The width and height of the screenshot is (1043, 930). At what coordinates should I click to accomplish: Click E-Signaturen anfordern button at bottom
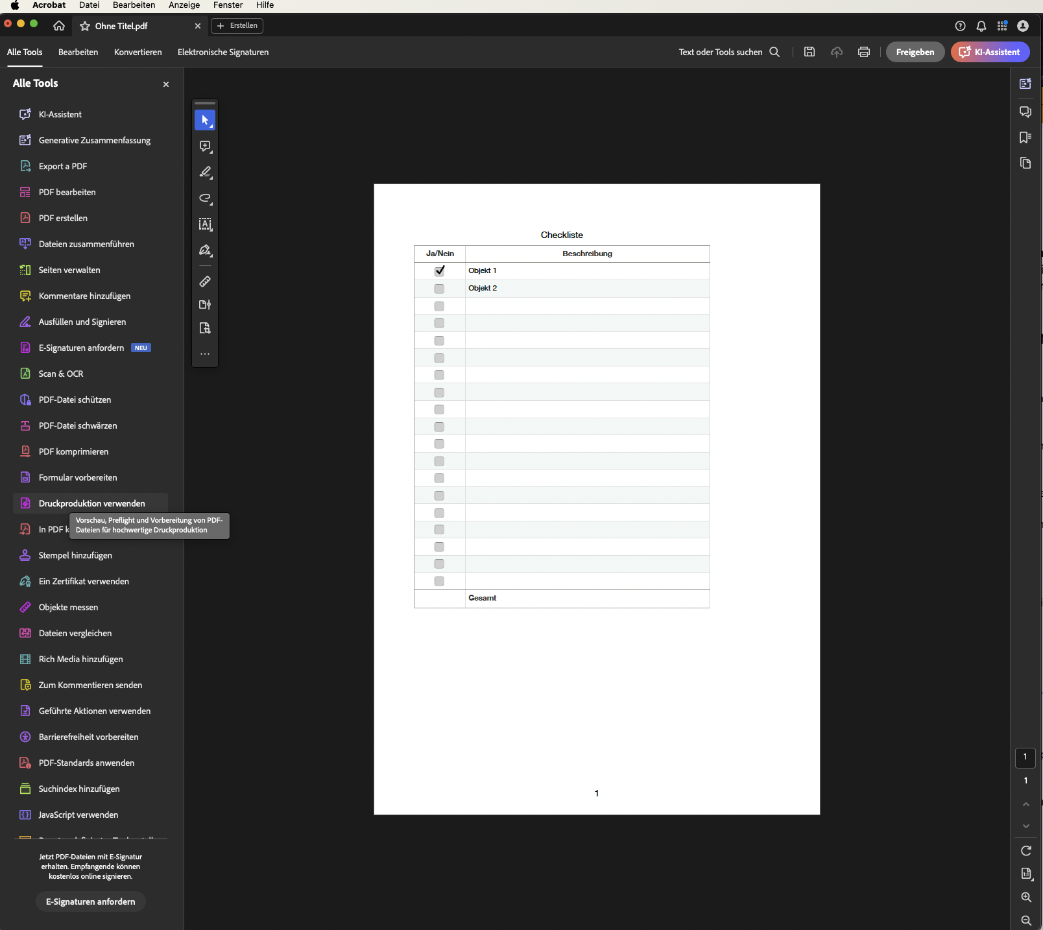(x=91, y=901)
